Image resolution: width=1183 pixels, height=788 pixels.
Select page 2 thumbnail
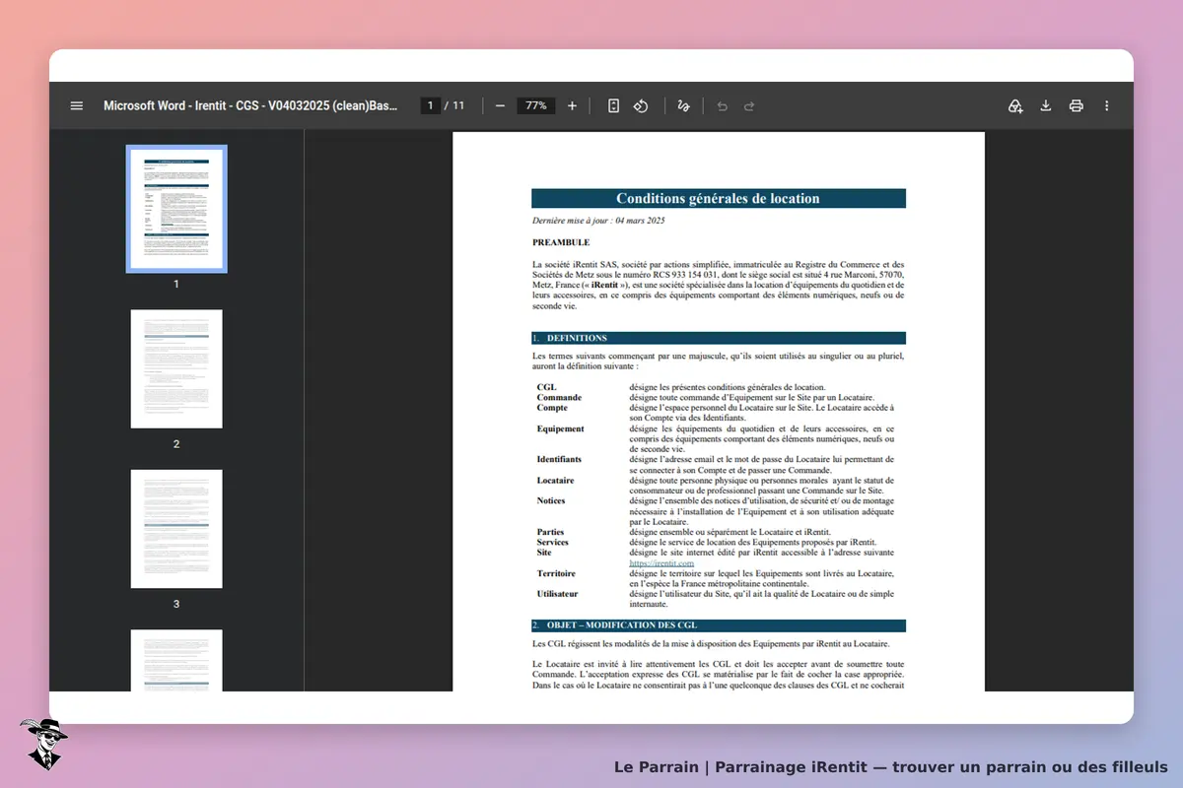[x=176, y=369]
